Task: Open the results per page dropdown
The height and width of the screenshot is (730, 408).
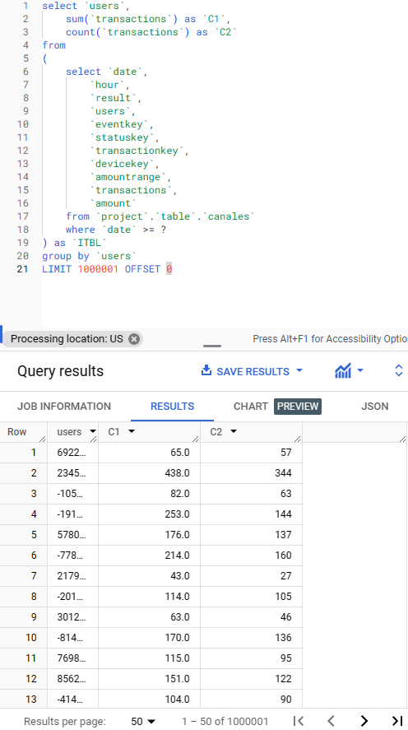Action: 143,721
